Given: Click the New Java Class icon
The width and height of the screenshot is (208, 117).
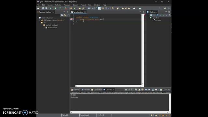Looking at the screenshot, I should tap(74, 8).
